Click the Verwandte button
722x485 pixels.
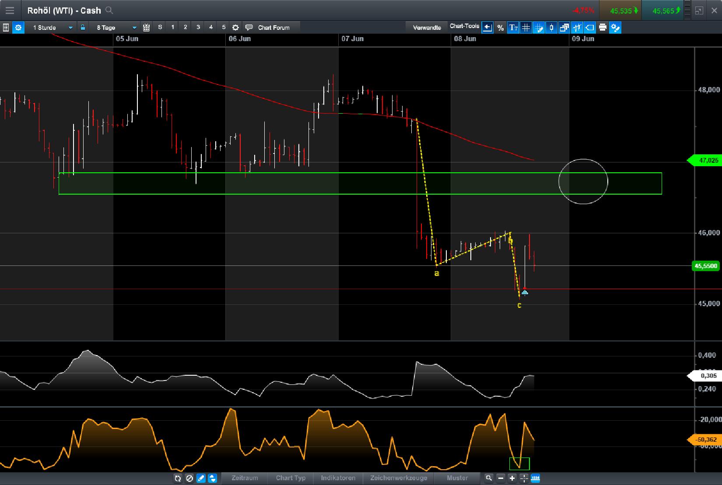[x=427, y=27]
